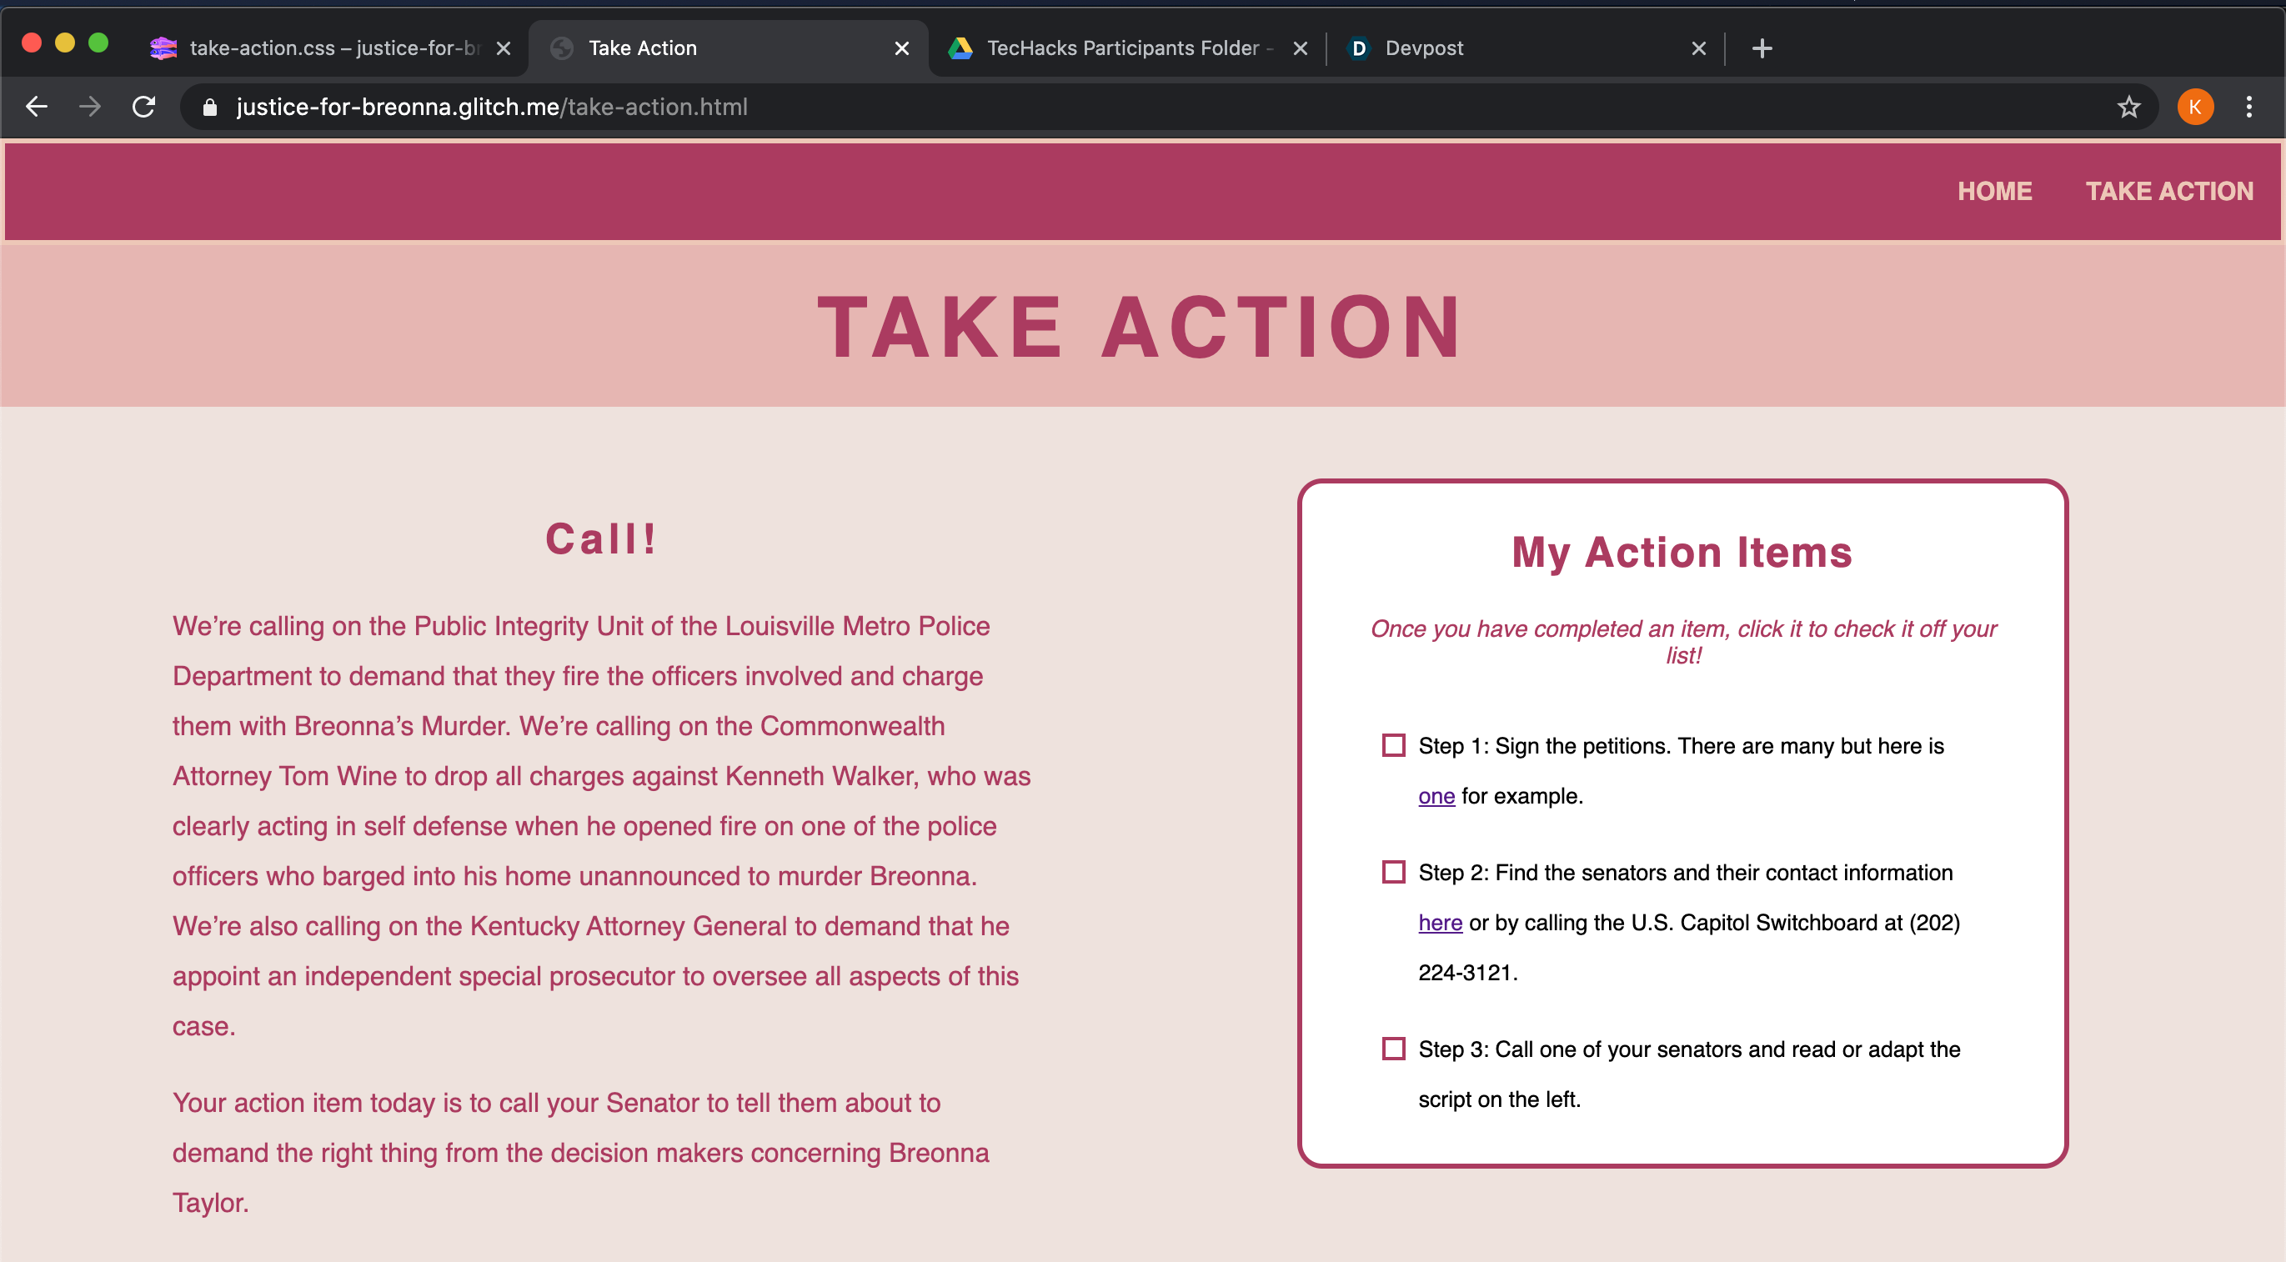Open a new tab with plus icon
Image resolution: width=2286 pixels, height=1262 pixels.
(1762, 48)
